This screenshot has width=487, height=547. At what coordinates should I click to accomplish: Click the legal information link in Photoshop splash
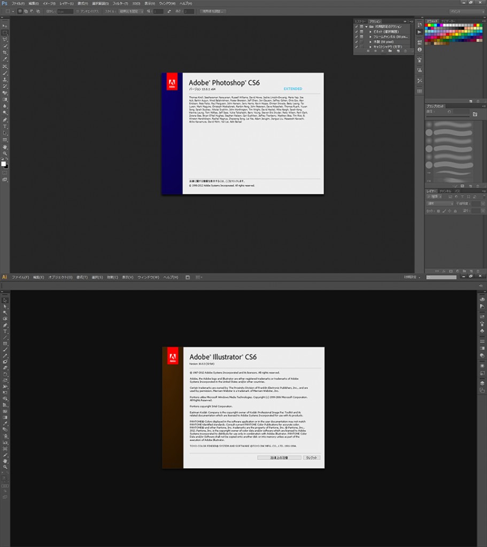pyautogui.click(x=217, y=181)
